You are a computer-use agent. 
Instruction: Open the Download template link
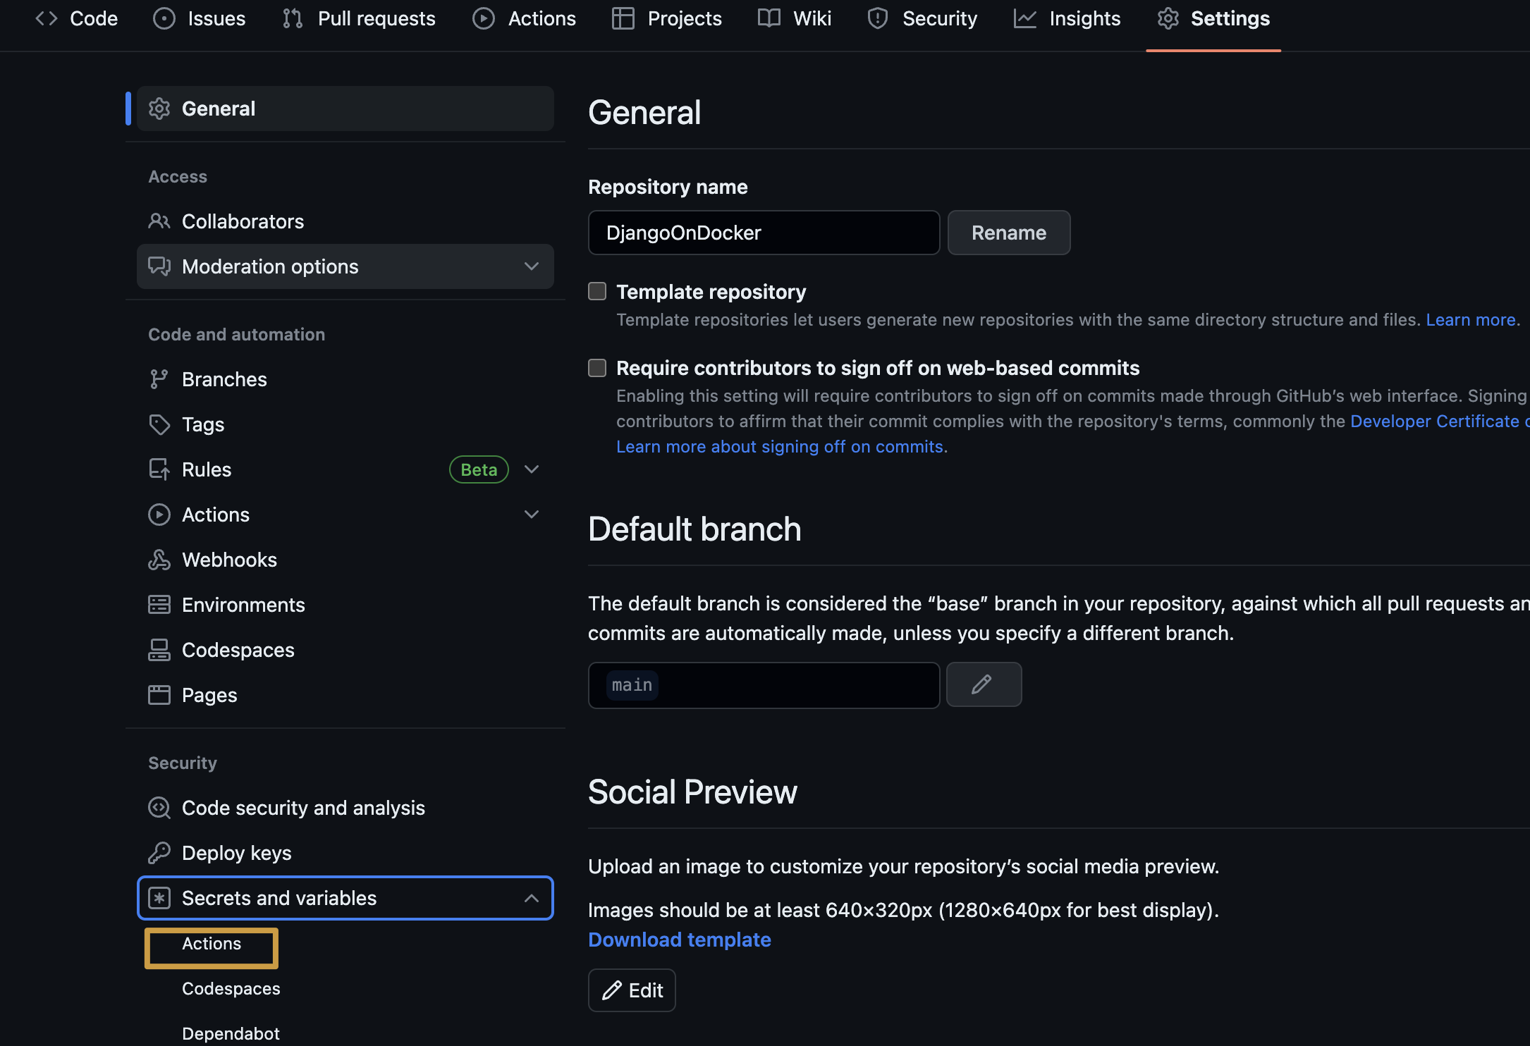679,940
